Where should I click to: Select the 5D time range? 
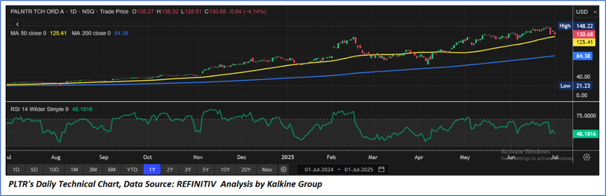click(34, 170)
